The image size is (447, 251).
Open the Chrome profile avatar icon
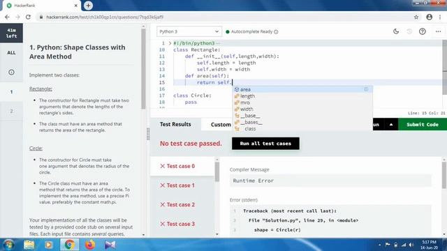pyautogui.click(x=429, y=17)
